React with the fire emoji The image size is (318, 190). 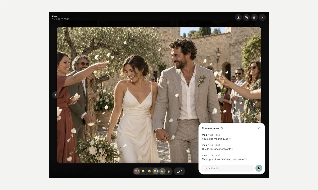[x=169, y=171]
